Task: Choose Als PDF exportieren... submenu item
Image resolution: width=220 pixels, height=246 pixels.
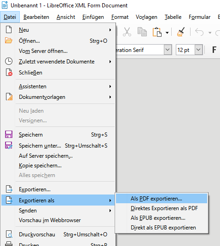Action: click(x=162, y=199)
